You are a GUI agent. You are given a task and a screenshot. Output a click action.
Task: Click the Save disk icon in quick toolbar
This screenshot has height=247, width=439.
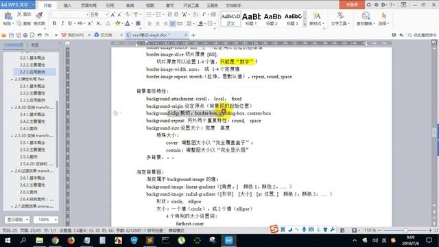tap(11, 35)
